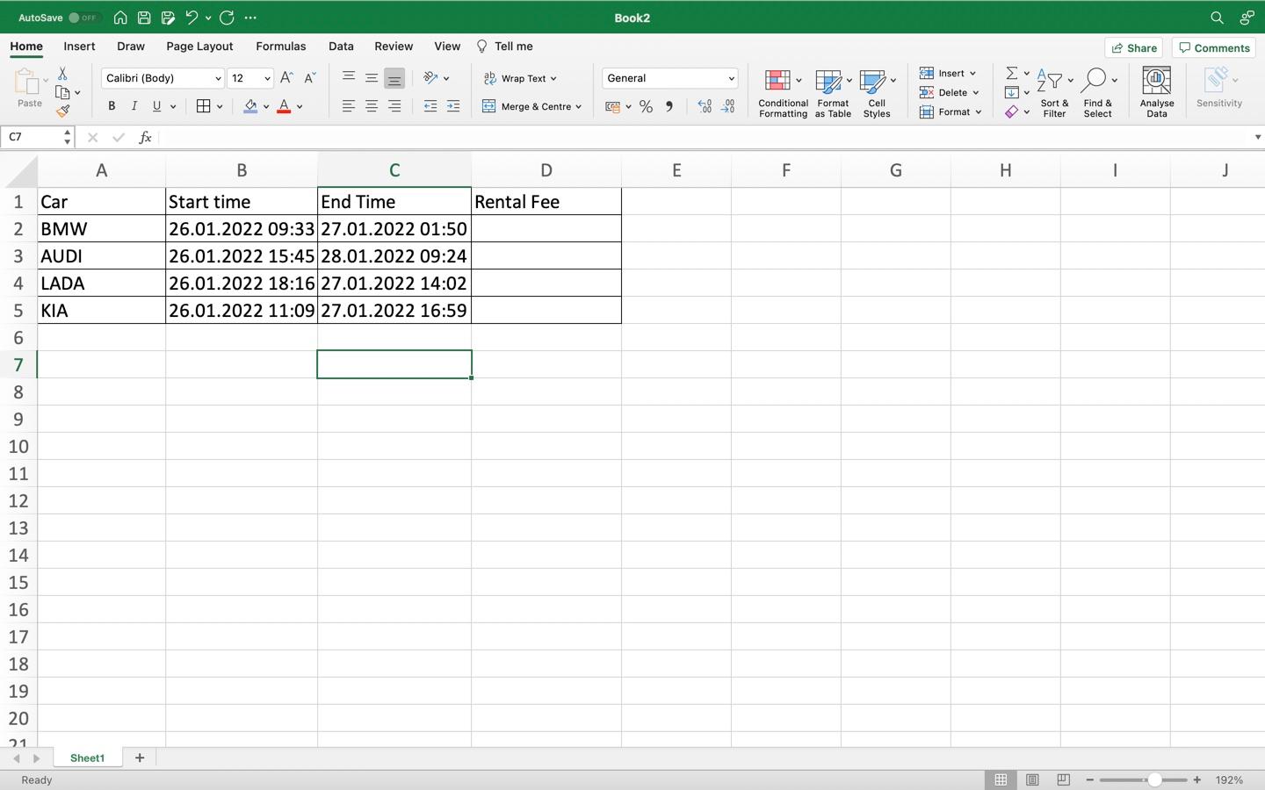Select the Sheet1 sheet tab
Viewport: 1265px width, 790px height.
pos(87,758)
